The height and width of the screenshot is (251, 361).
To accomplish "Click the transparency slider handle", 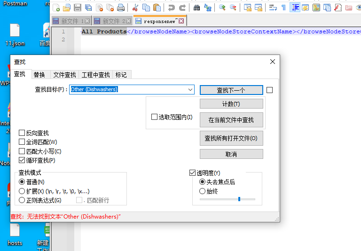I will pyautogui.click(x=239, y=199).
